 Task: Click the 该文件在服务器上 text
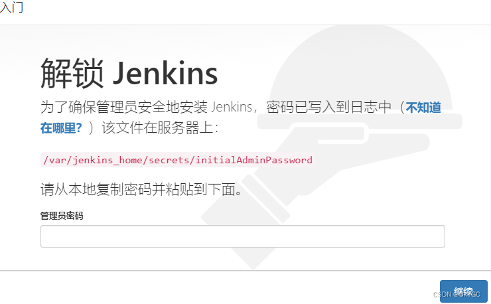coord(160,128)
